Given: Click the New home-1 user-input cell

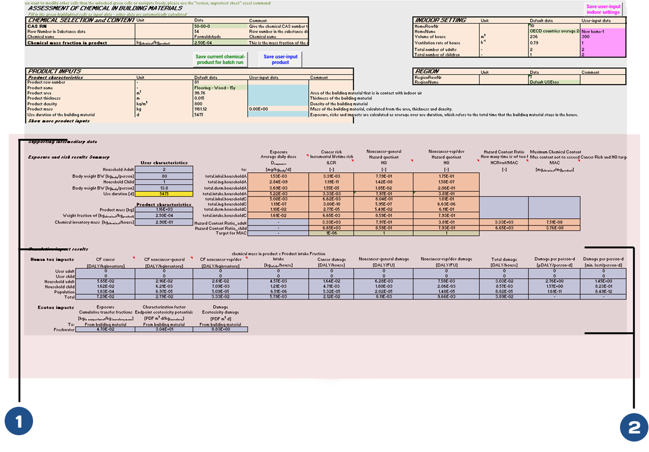Looking at the screenshot, I should [x=602, y=31].
